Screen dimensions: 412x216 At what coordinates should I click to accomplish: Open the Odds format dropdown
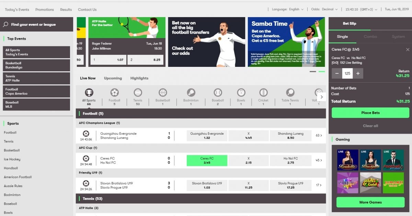tap(324, 10)
